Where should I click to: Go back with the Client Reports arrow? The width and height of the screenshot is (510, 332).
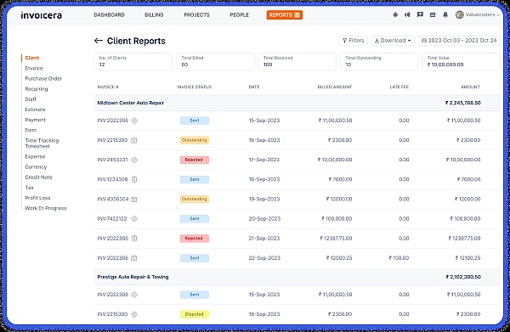(99, 41)
